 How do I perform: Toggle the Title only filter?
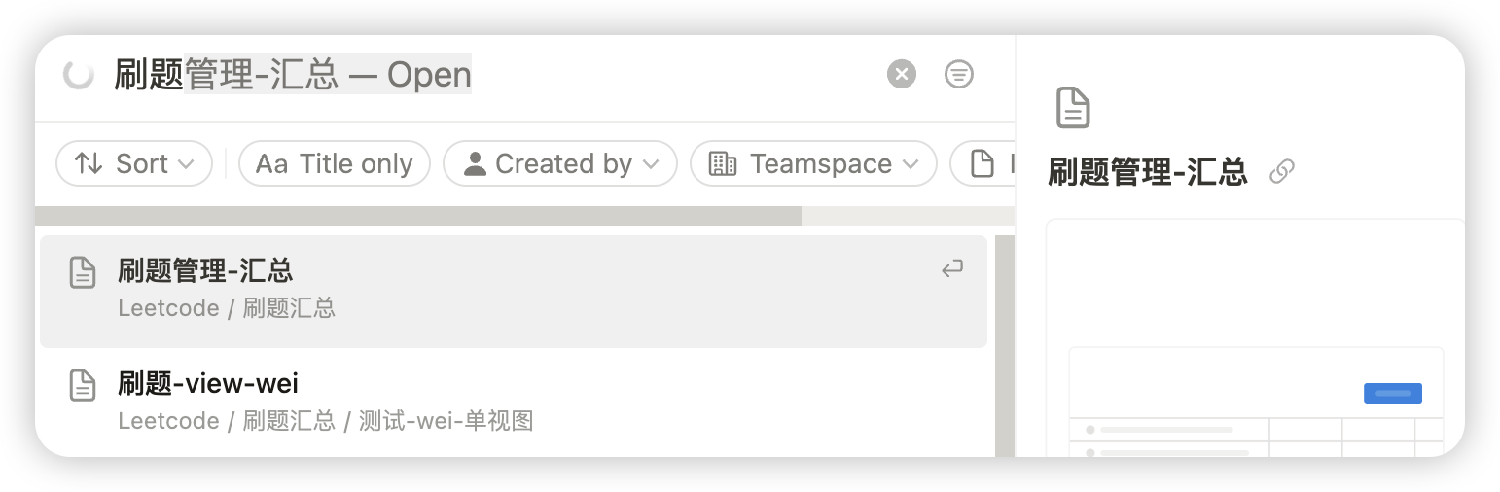[335, 164]
